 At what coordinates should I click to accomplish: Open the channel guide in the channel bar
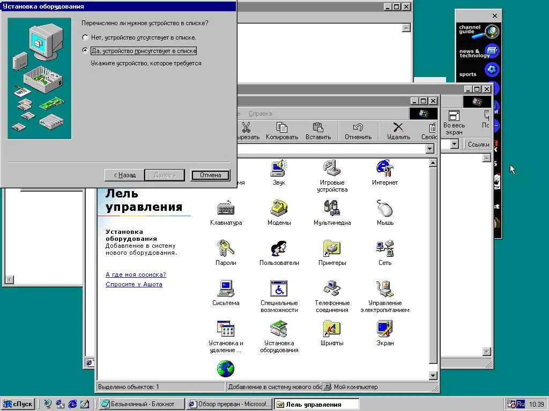[x=478, y=31]
